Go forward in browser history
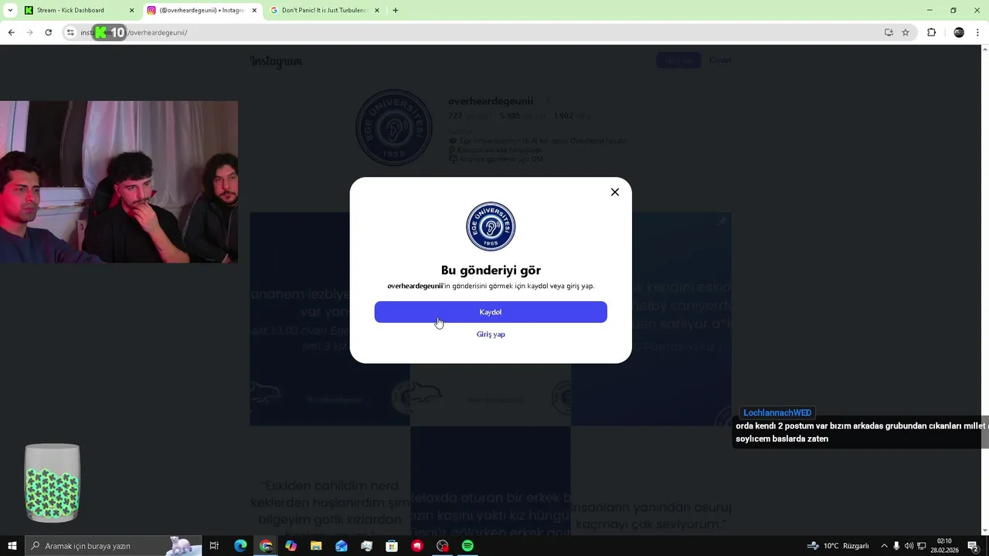The image size is (989, 556). [30, 32]
